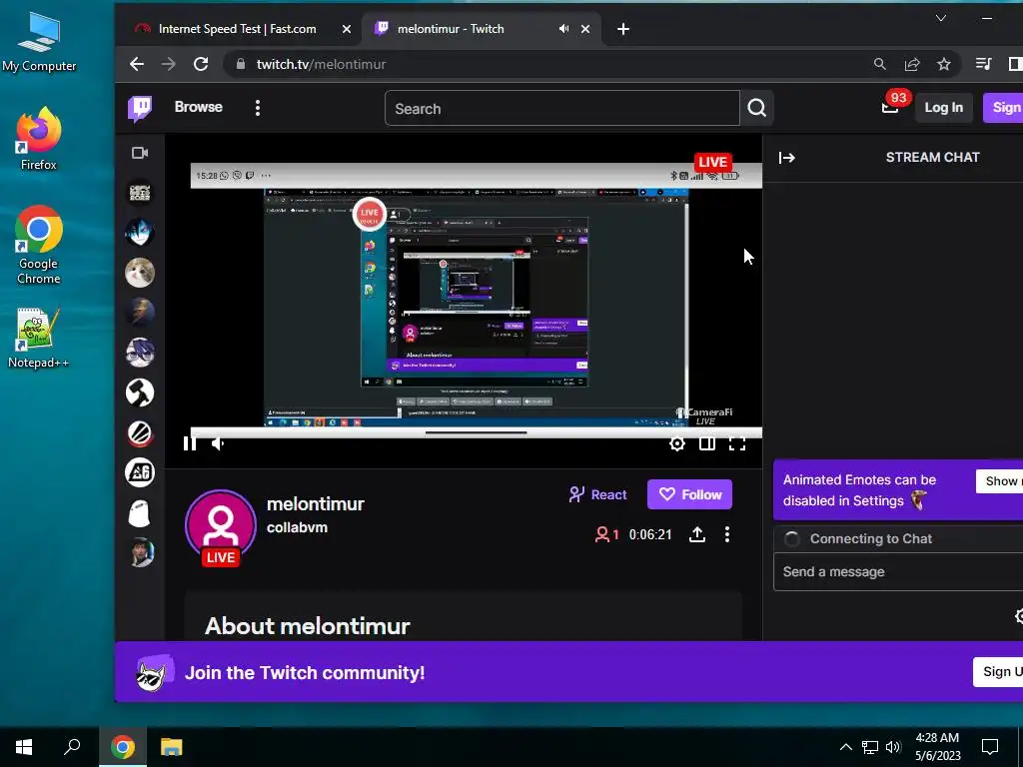Open the Browse page
This screenshot has width=1023, height=767.
click(199, 107)
